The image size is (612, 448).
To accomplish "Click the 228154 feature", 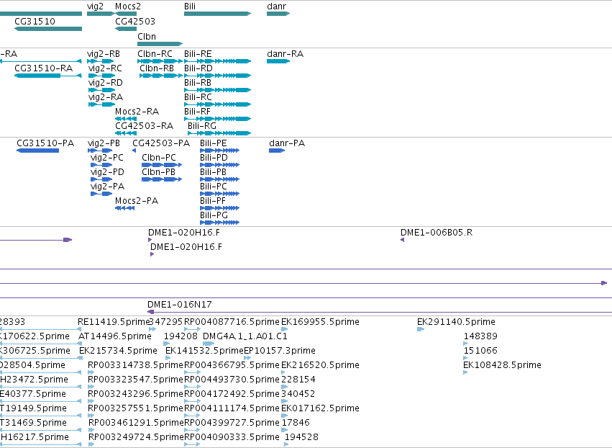I will [285, 387].
